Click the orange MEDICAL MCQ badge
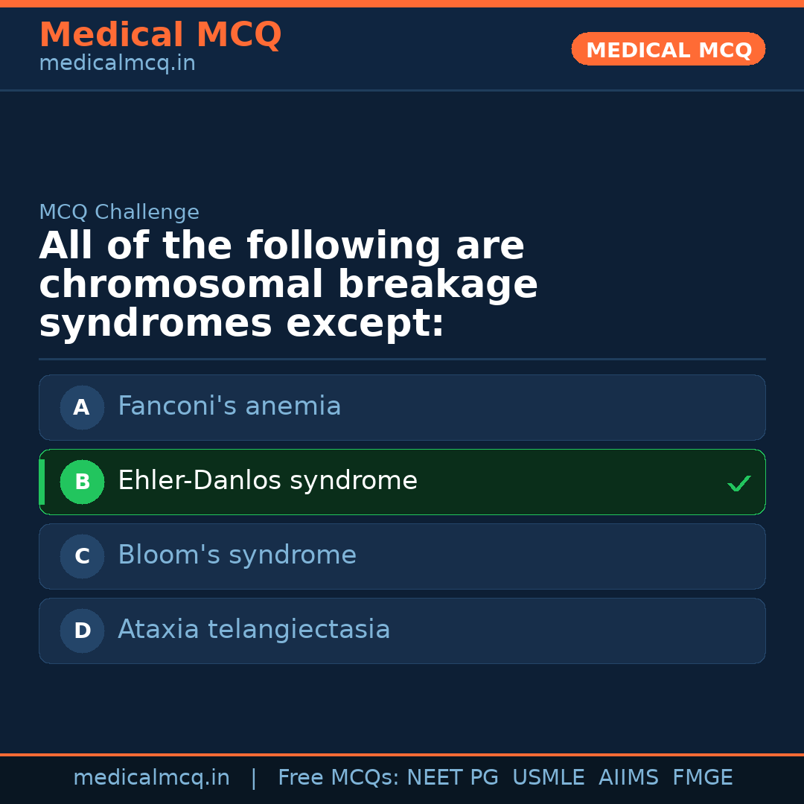This screenshot has height=804, width=804. click(x=668, y=49)
